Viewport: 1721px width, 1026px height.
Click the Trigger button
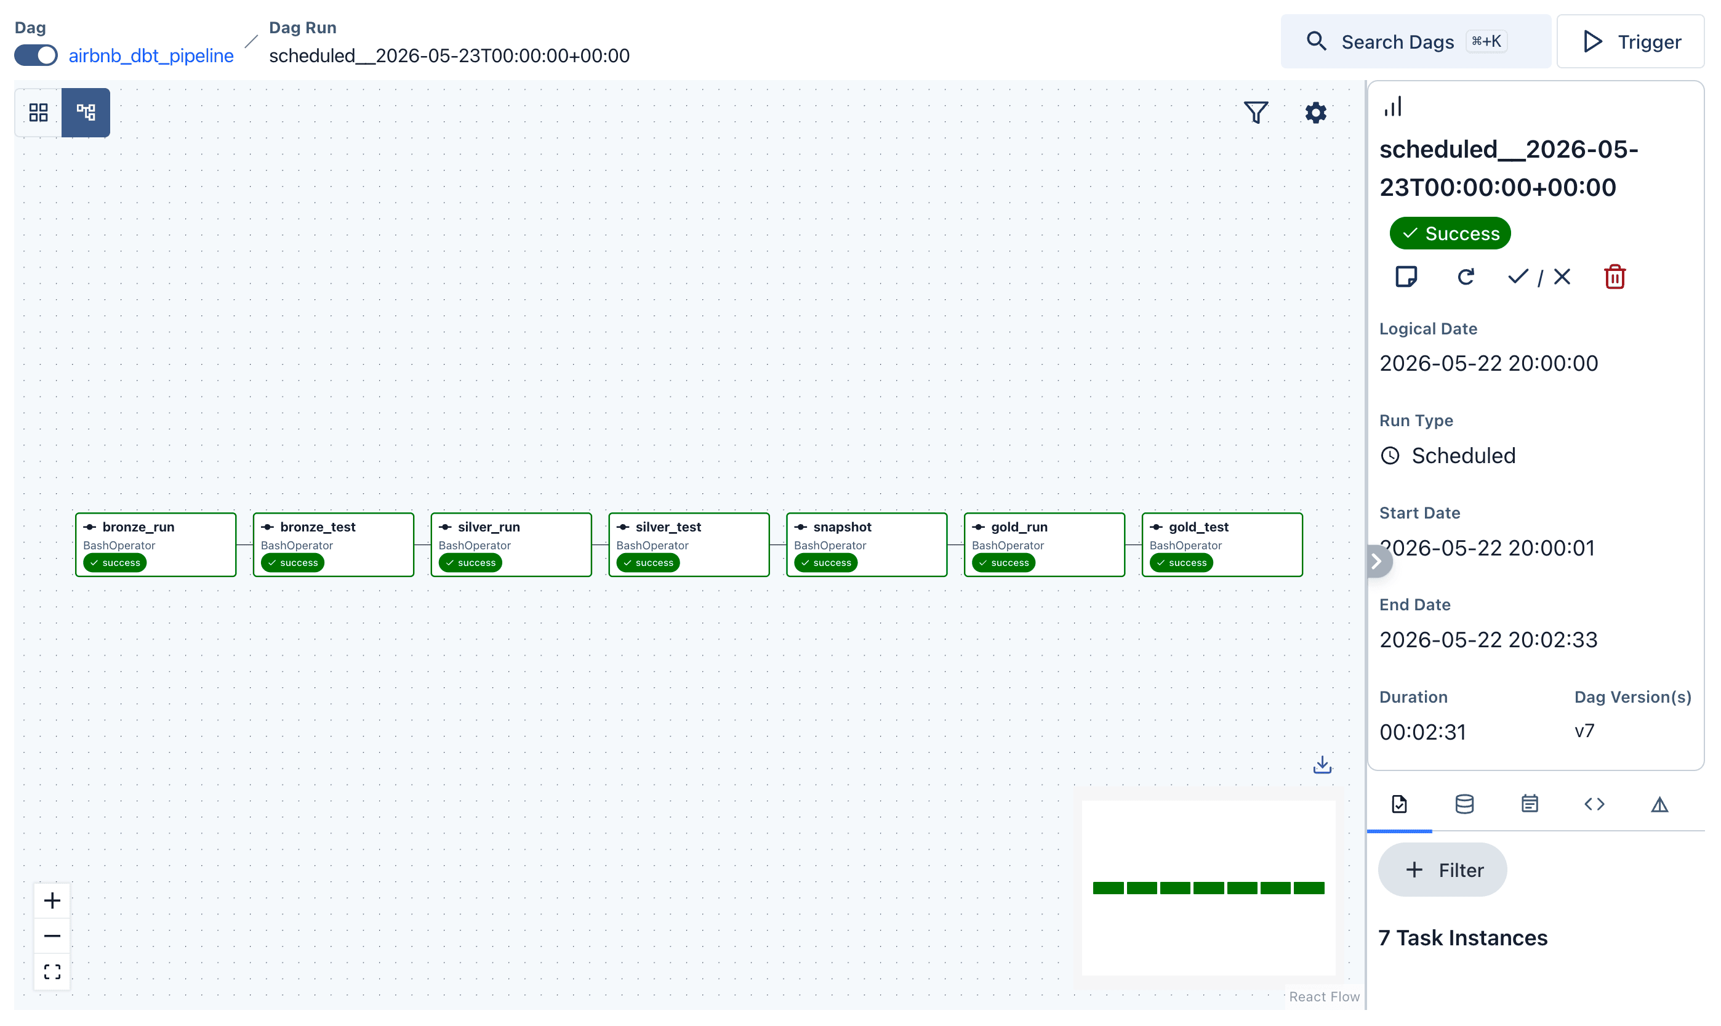(x=1631, y=41)
